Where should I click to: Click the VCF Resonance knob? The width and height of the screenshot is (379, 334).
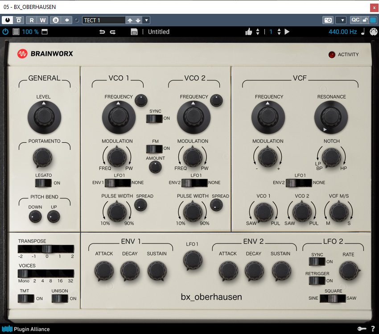pos(331,117)
